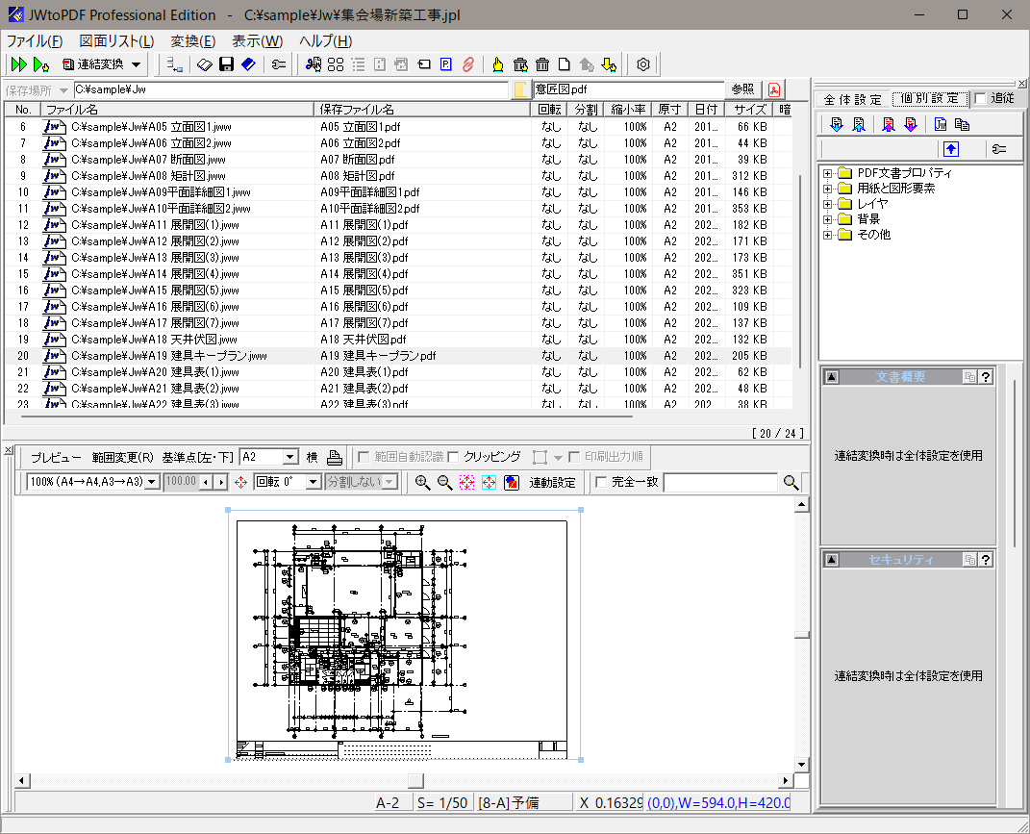The image size is (1030, 834).
Task: Select the zoom-in magnifier in the preview toolbar
Action: coord(423,482)
